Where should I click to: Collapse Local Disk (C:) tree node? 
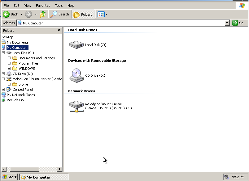click(x=3, y=53)
